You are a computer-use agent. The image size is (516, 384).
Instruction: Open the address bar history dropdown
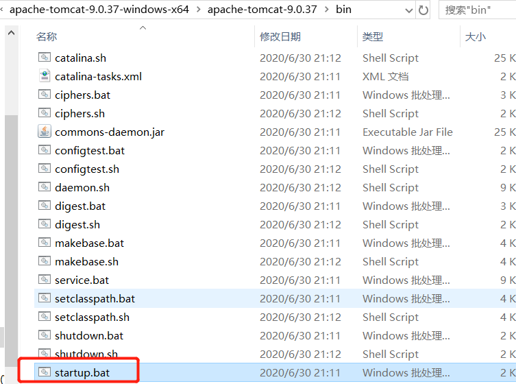pos(408,10)
